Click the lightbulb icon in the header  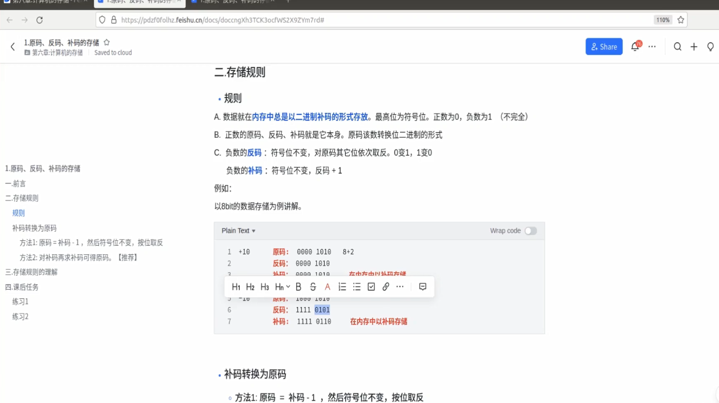coord(710,47)
